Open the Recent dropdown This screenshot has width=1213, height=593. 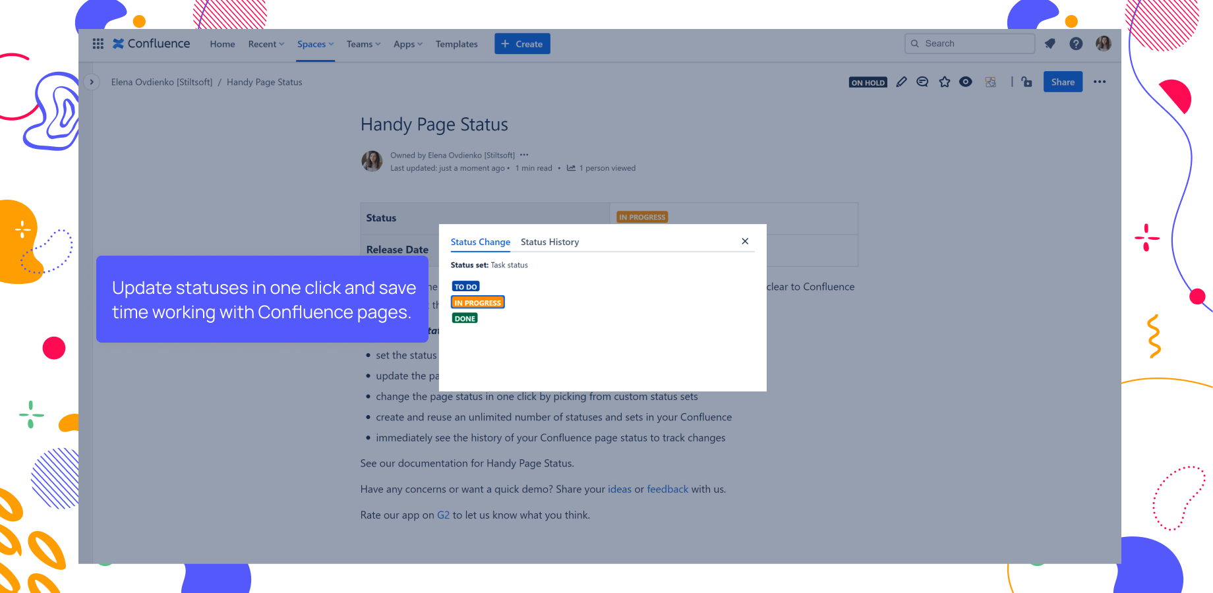tap(266, 44)
